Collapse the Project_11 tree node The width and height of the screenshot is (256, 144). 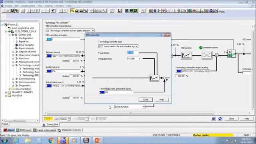2,25
